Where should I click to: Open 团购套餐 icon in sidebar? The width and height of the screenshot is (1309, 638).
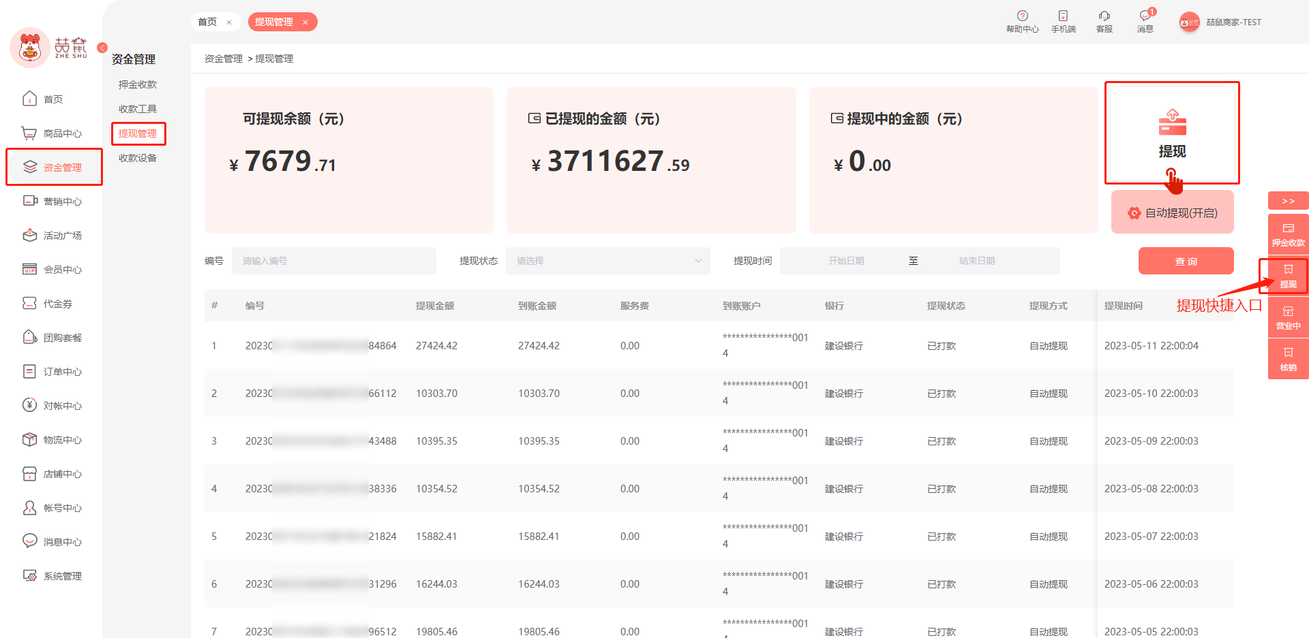click(x=29, y=338)
